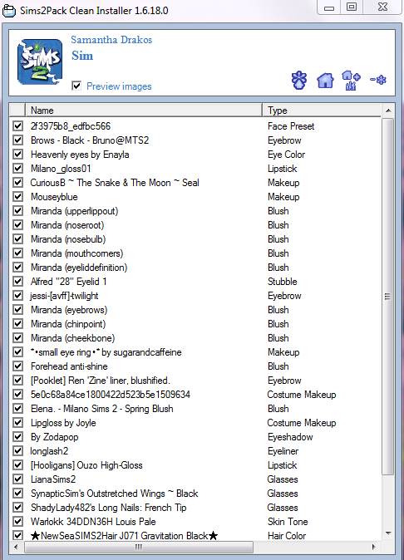Select the Miranda (eyeliddefinition) row
This screenshot has height=560, width=404.
pyautogui.click(x=195, y=268)
